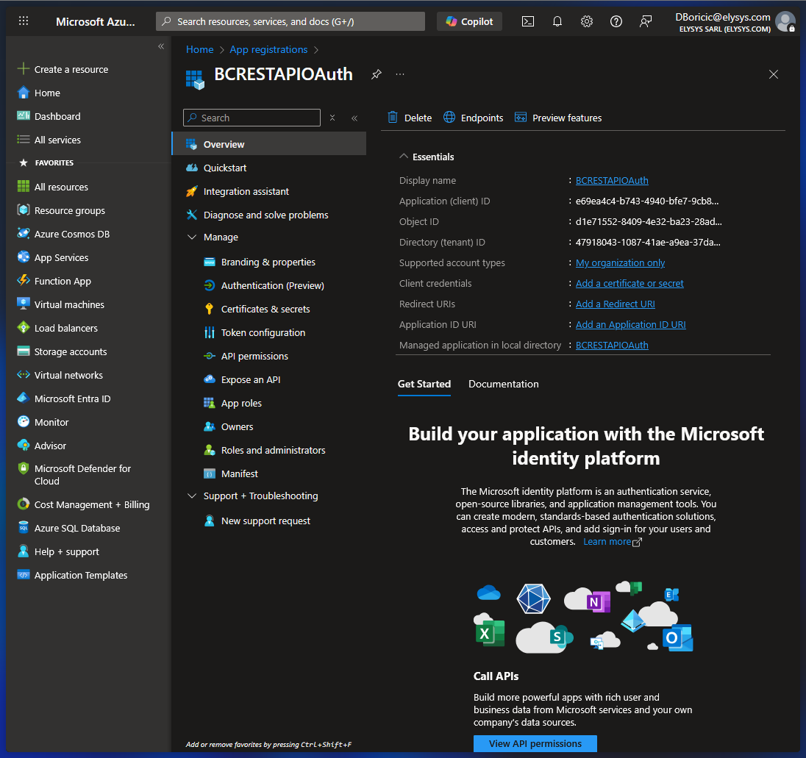Follow the Add a Redirect URI link
Screen dimensions: 806x758
pyautogui.click(x=615, y=304)
